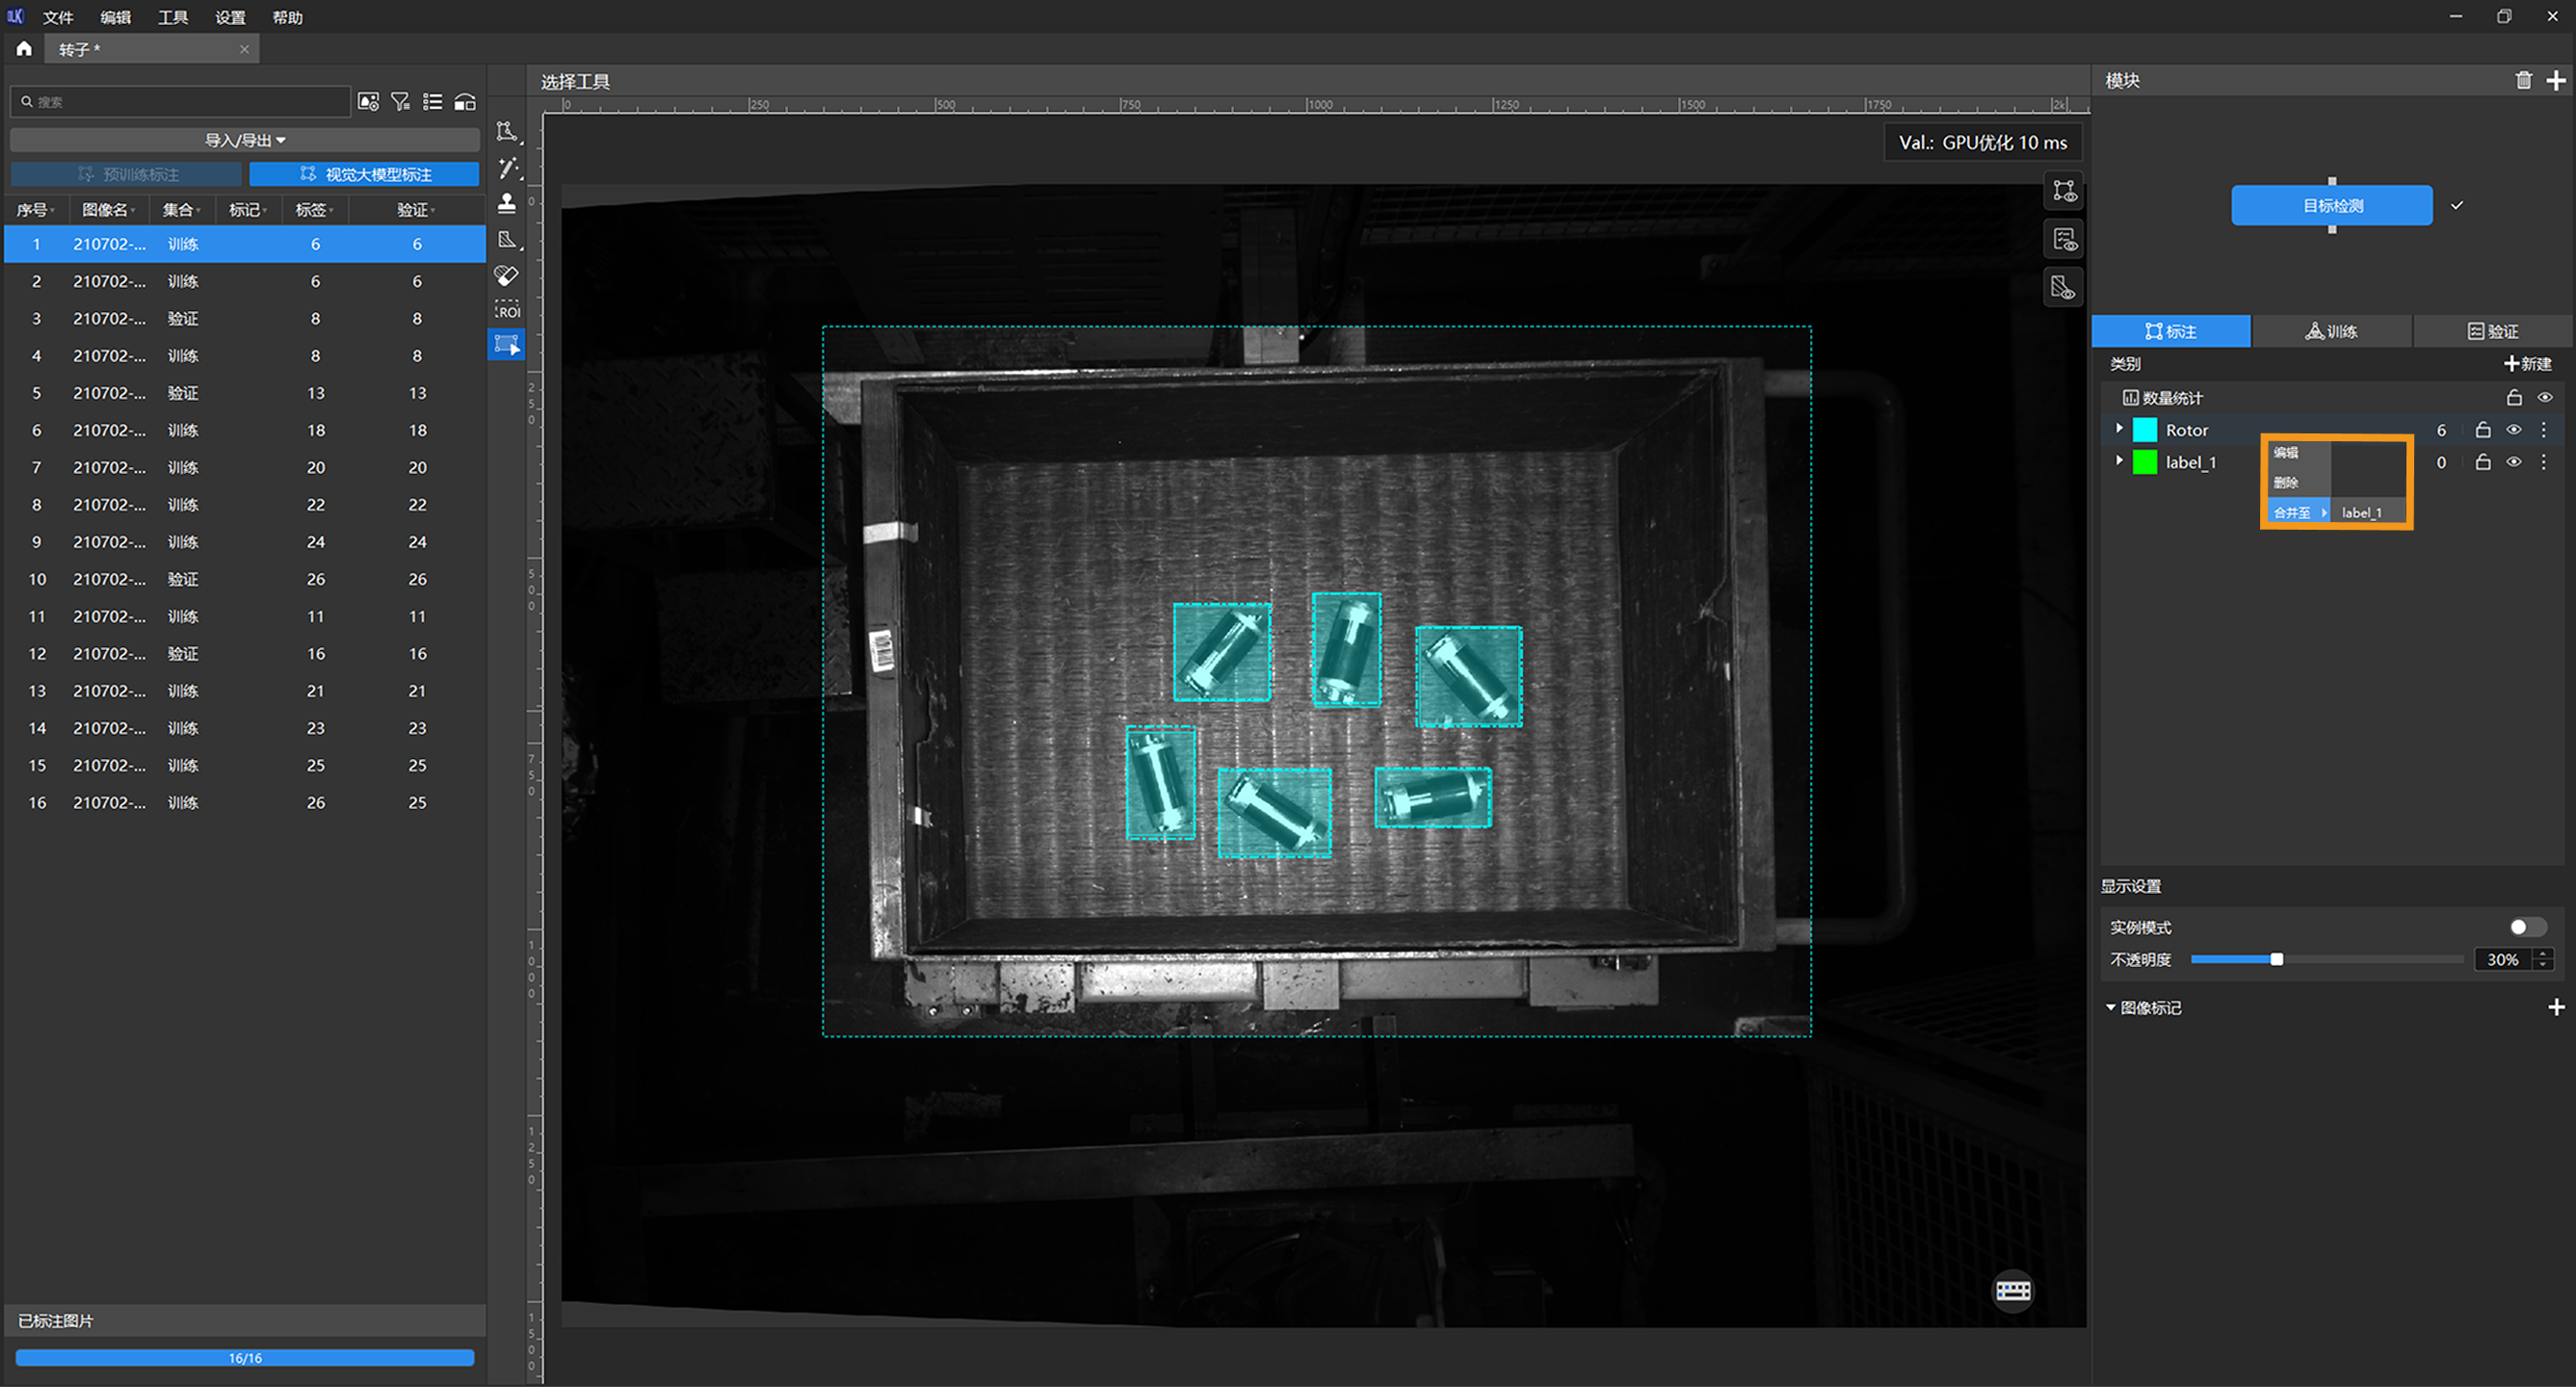Viewport: 2576px width, 1387px height.
Task: Click the 视觉大模型标注 button
Action: (365, 174)
